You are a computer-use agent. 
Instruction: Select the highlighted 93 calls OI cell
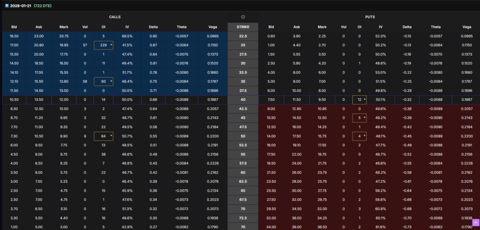click(x=104, y=82)
